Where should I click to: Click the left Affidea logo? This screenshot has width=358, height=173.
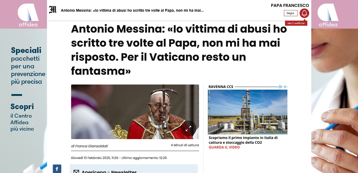pyautogui.click(x=28, y=15)
